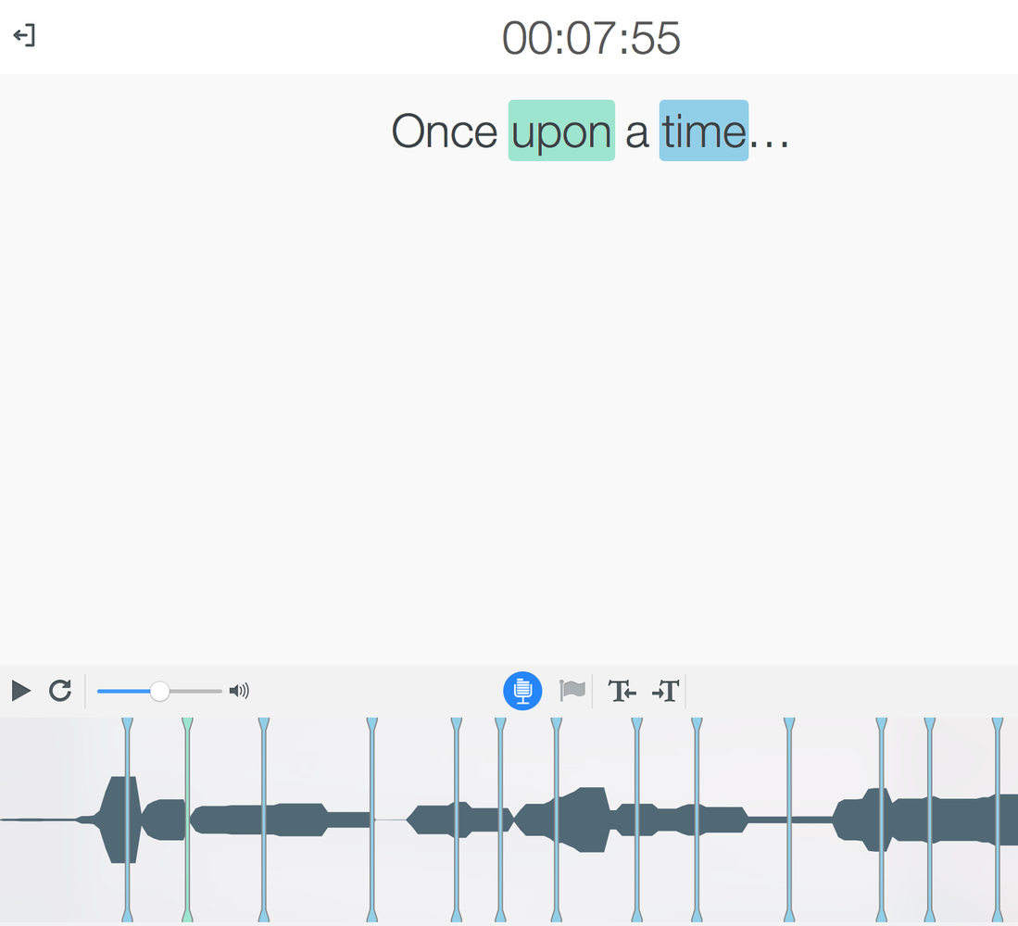Click the speaker volume icon
This screenshot has width=1018, height=926.
tap(239, 691)
